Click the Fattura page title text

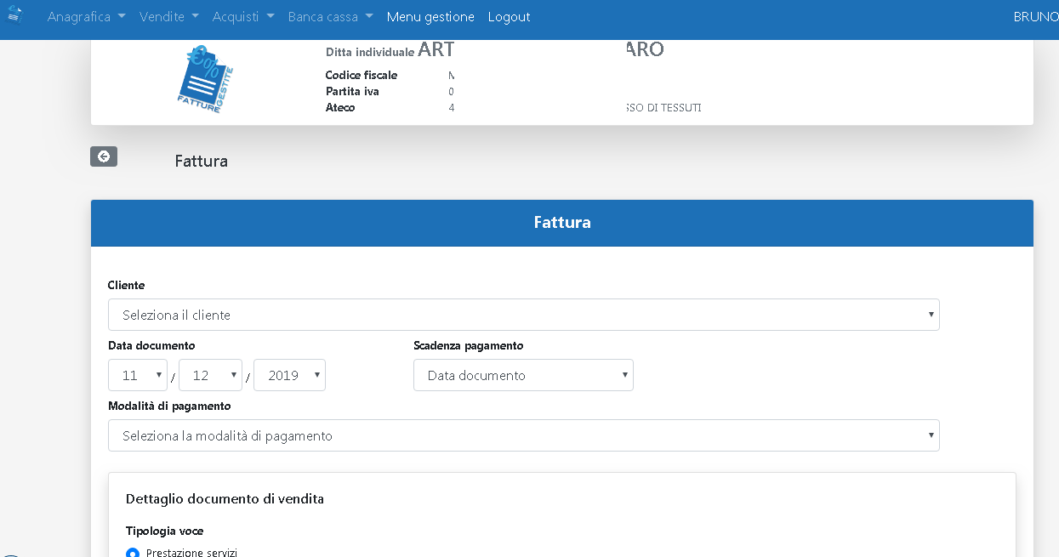[x=202, y=161]
